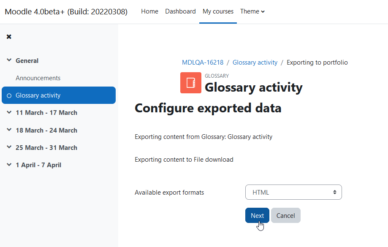The width and height of the screenshot is (388, 247).
Task: Go to the Home menu item
Action: point(149,11)
